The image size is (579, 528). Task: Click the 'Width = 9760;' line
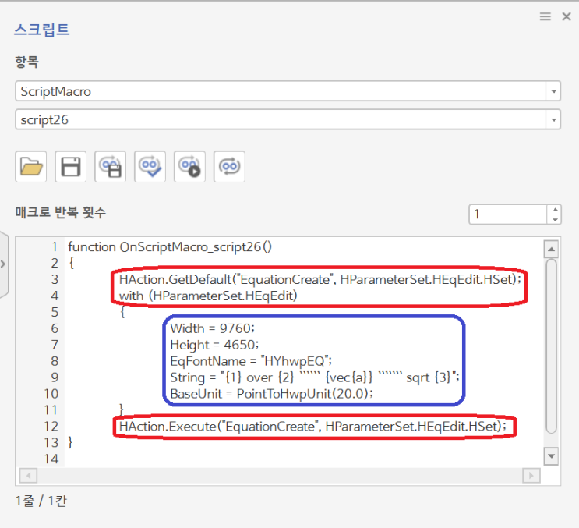pyautogui.click(x=212, y=328)
